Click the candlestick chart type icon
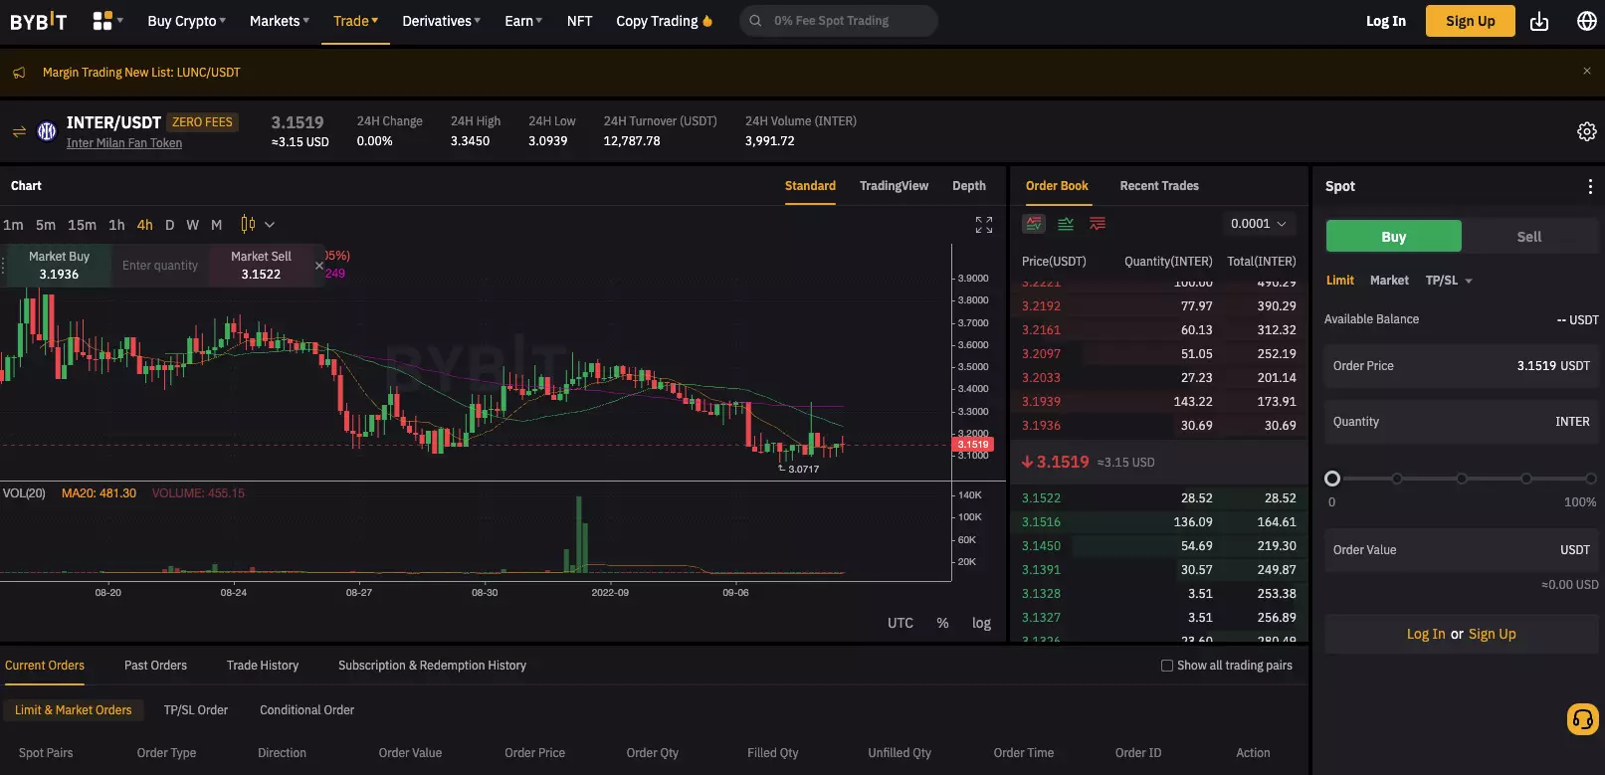Image resolution: width=1605 pixels, height=775 pixels. pos(248,225)
